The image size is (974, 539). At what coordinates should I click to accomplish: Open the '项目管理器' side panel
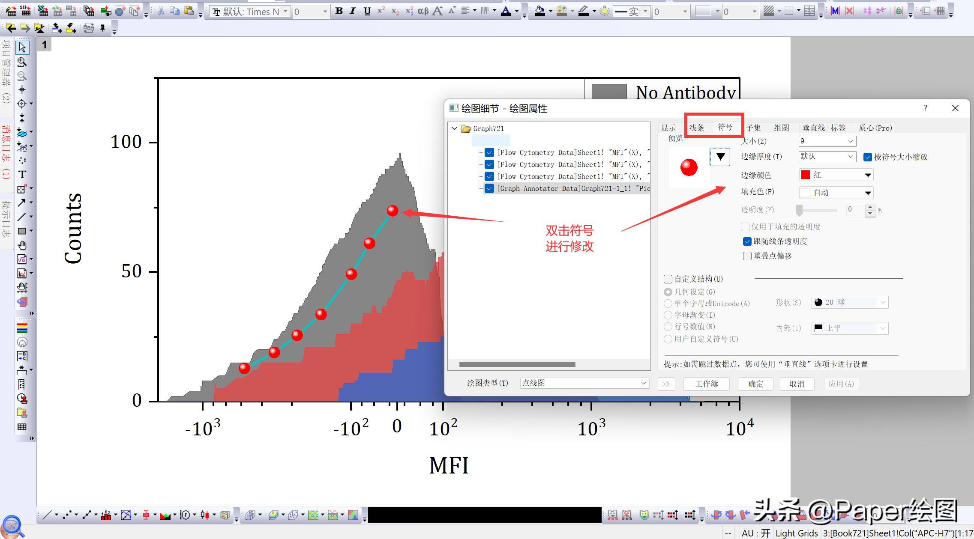click(6, 72)
